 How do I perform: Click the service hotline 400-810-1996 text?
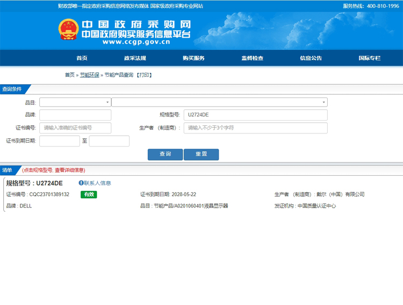383,6
